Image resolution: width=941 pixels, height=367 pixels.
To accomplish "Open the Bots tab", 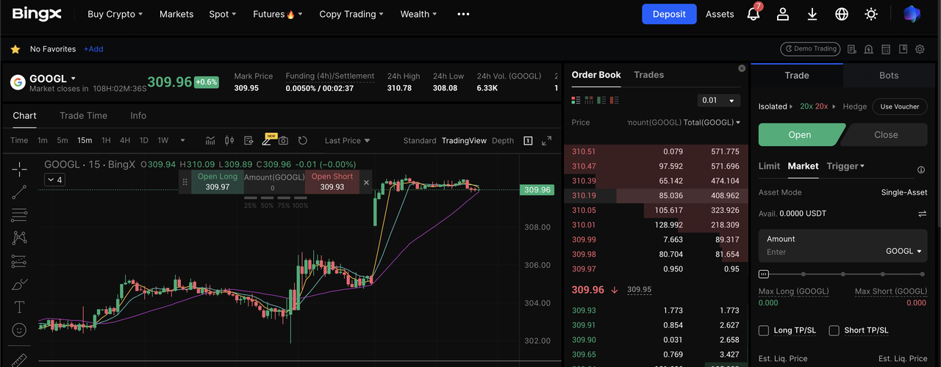I will 889,75.
